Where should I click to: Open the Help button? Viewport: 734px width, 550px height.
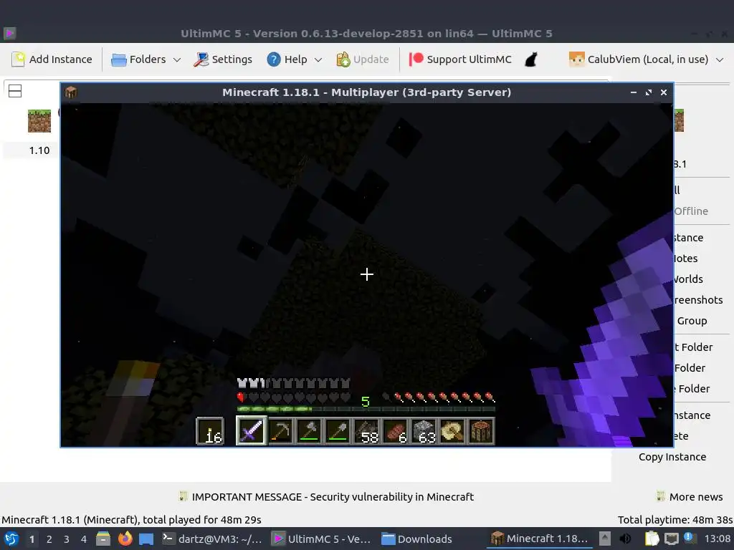pyautogui.click(x=287, y=59)
